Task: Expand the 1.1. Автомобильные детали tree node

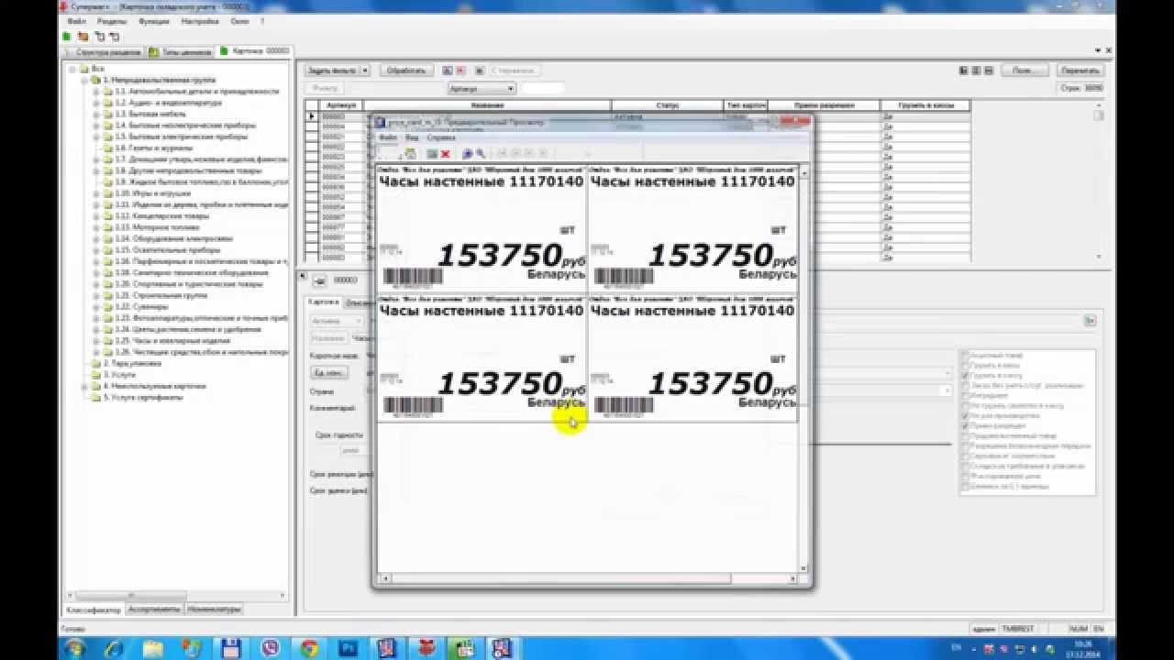Action: point(95,92)
